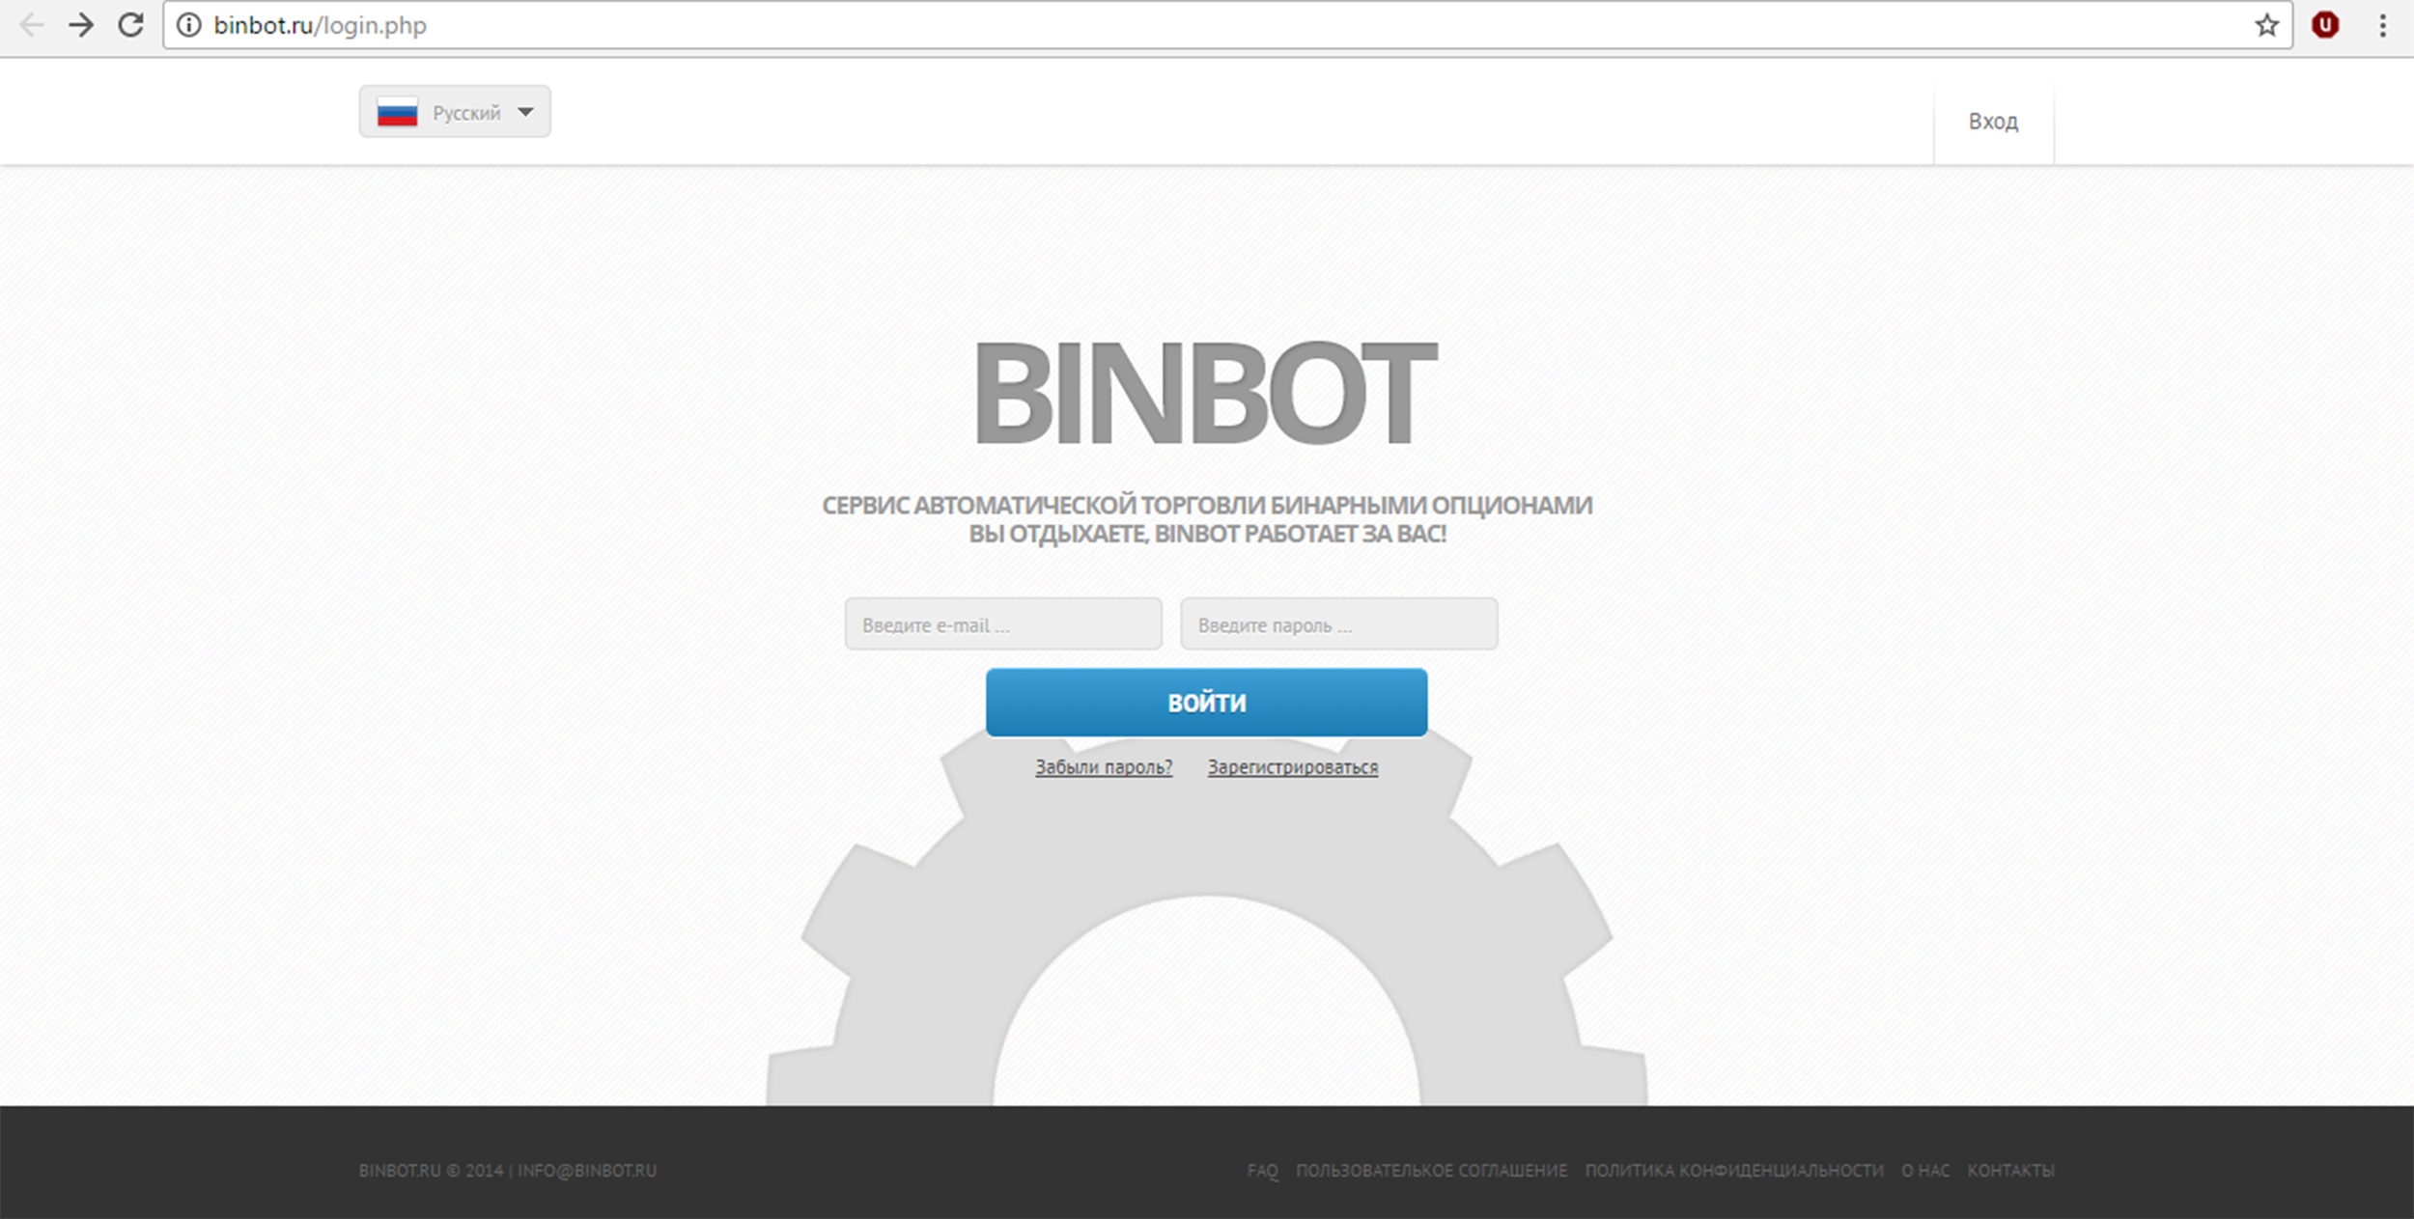Open the Зарегистрироваться link

(1293, 767)
